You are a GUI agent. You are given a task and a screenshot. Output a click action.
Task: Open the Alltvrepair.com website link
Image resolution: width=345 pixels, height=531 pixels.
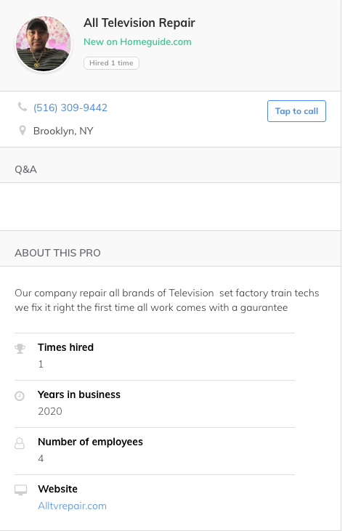pyautogui.click(x=72, y=506)
